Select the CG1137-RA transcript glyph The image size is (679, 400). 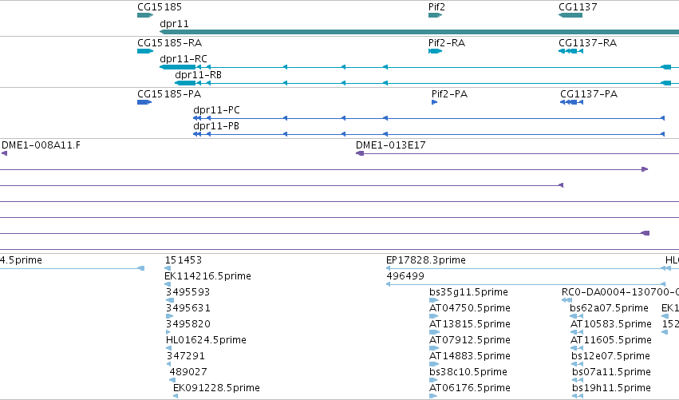click(x=570, y=51)
